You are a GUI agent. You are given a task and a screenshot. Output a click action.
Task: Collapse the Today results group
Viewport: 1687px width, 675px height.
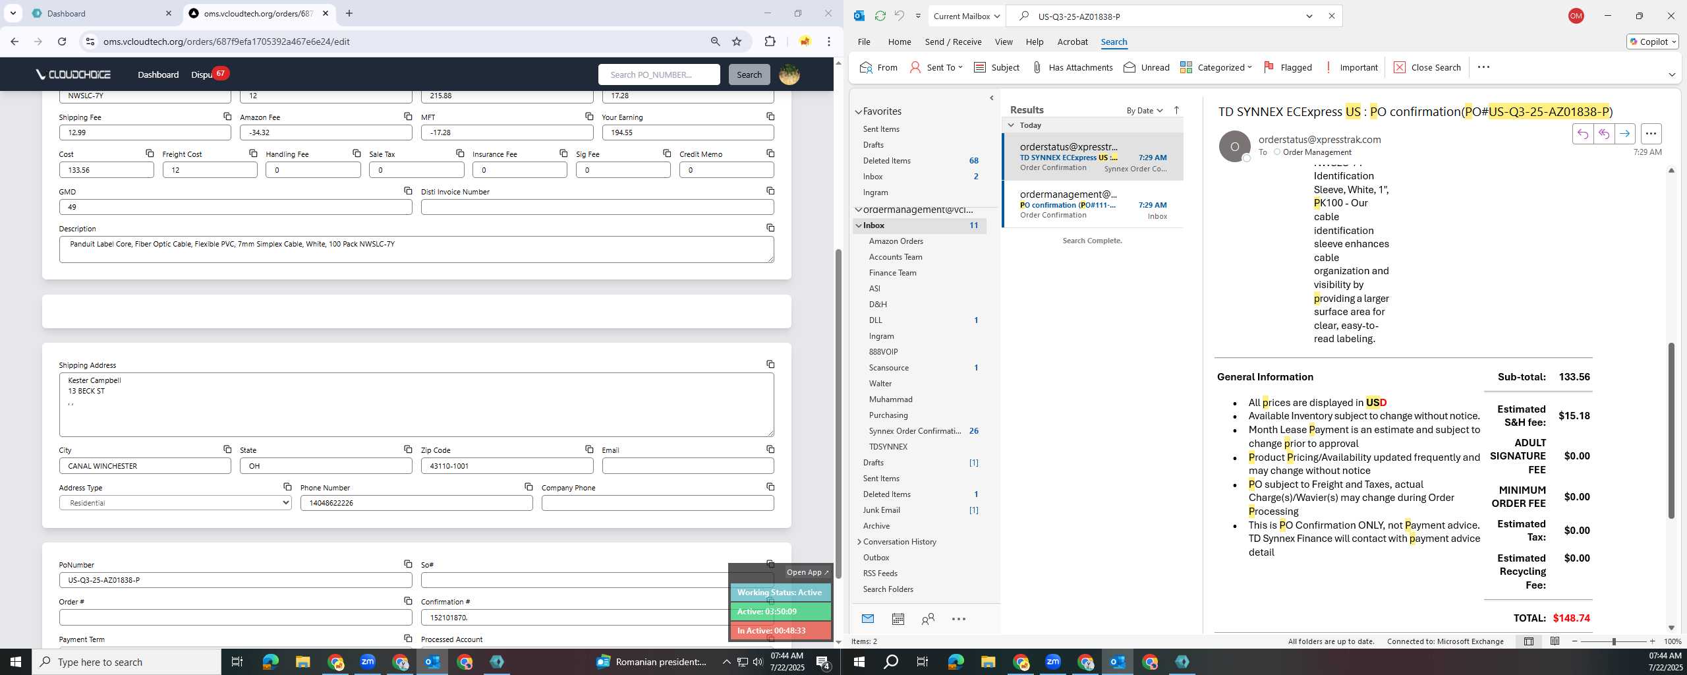[x=1011, y=125]
